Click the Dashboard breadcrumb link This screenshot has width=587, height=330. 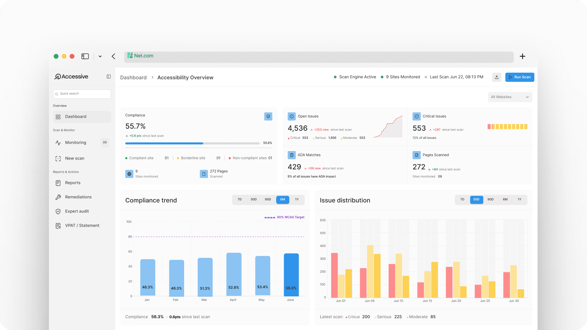134,78
